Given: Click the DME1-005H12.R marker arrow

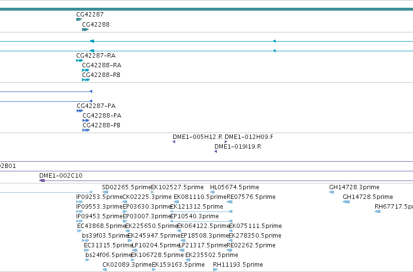Looking at the screenshot, I should coord(174,142).
